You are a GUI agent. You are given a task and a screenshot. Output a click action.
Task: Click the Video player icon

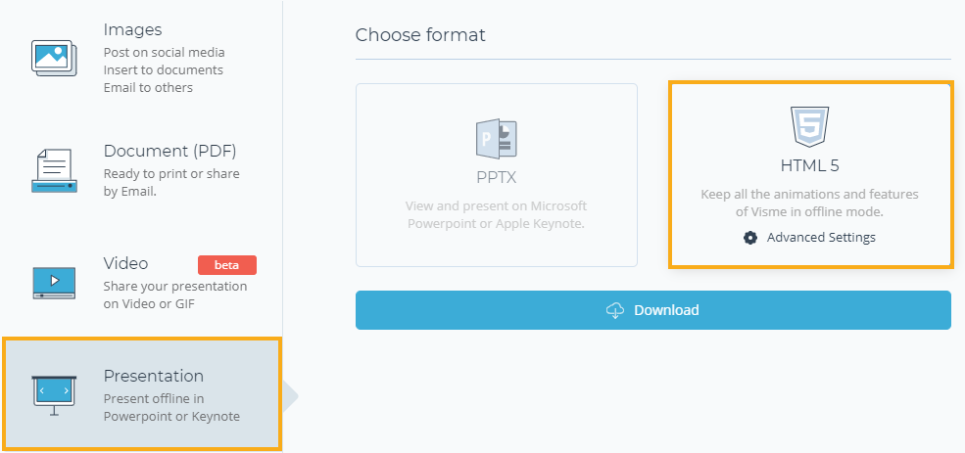(54, 283)
